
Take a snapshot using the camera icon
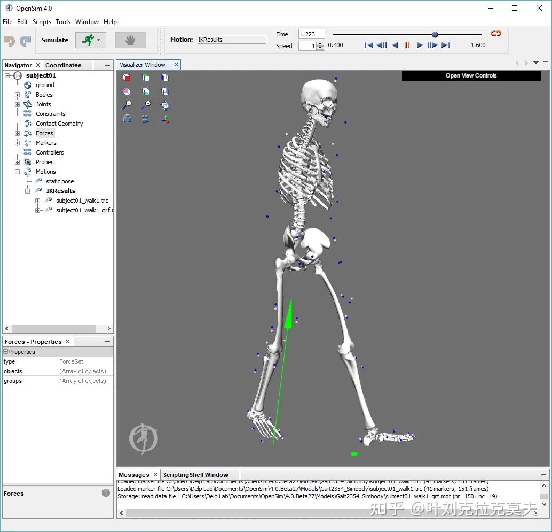(127, 119)
